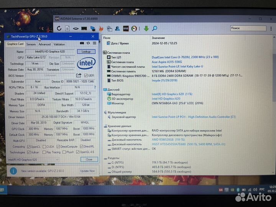Click the Мультимедиа section header
Image resolution: width=276 pixels, height=207 pixels.
point(117,112)
